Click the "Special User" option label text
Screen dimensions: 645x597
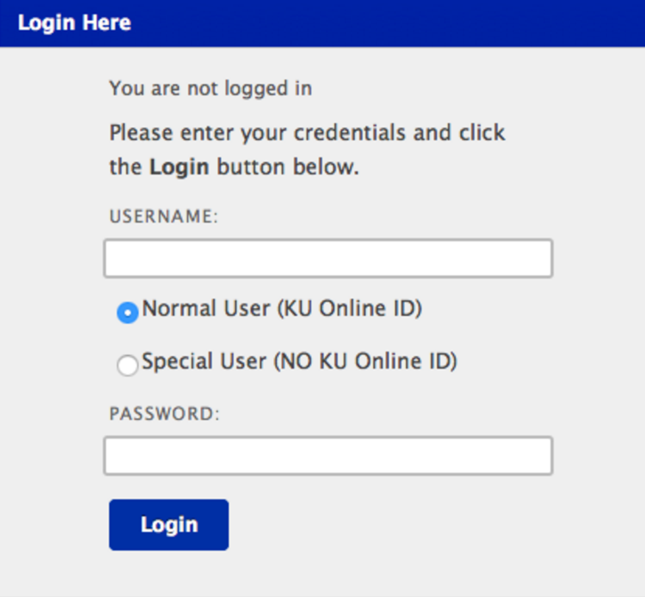pyautogui.click(x=204, y=361)
